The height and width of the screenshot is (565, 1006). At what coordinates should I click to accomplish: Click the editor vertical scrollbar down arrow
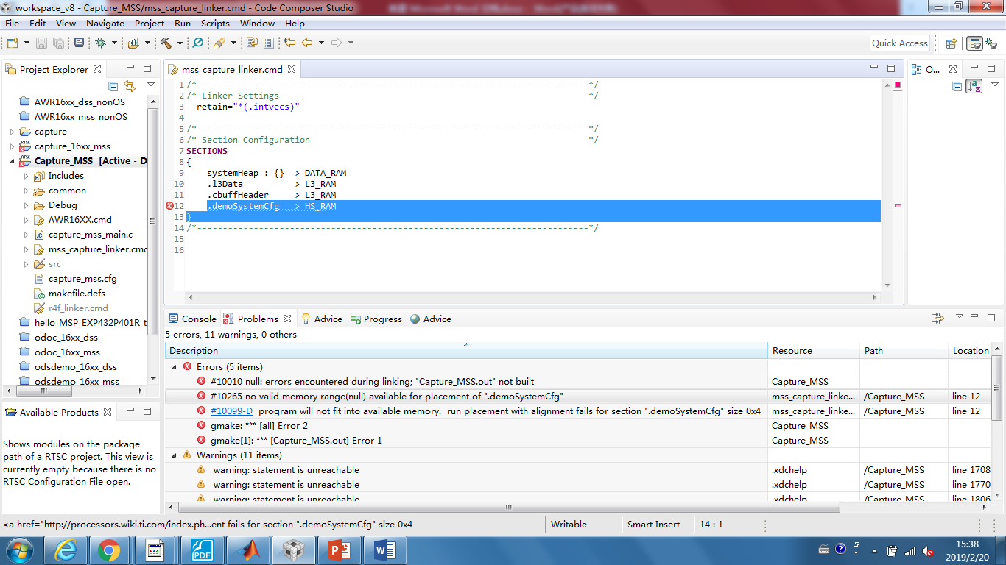(x=887, y=285)
